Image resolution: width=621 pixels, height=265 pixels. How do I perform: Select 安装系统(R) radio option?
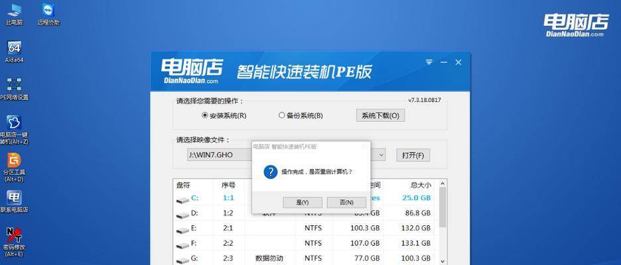point(224,115)
